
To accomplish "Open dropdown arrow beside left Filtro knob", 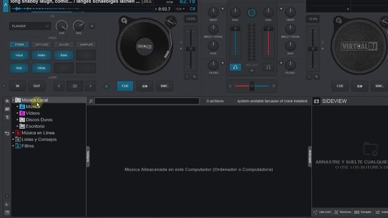I will tap(222, 63).
